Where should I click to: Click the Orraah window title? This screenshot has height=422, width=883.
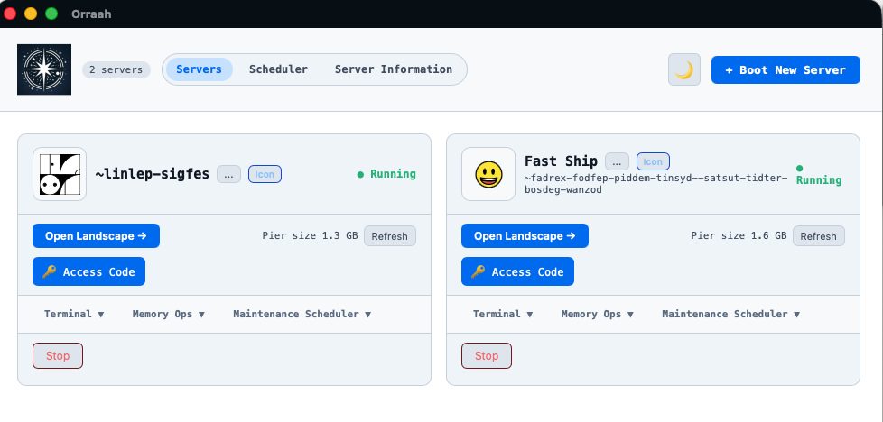(91, 14)
